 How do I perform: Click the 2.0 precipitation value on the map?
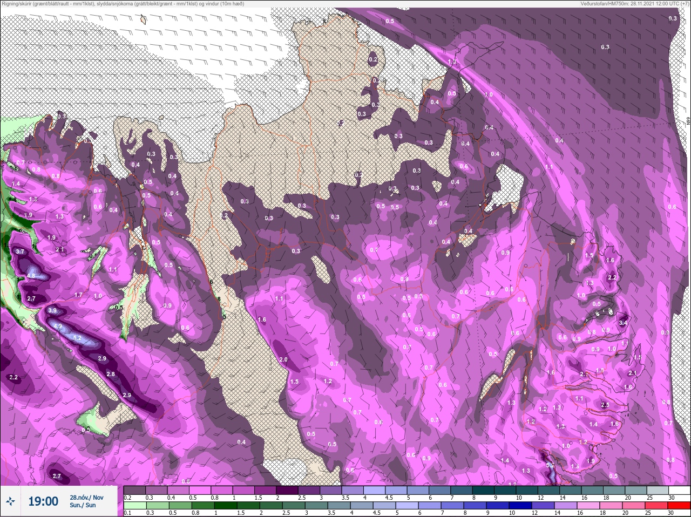pos(283,359)
